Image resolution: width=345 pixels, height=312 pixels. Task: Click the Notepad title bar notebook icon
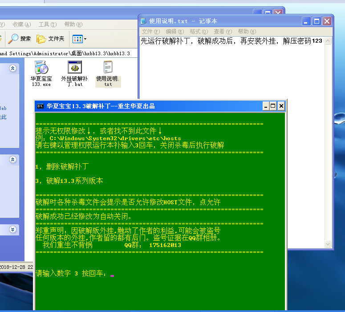pos(143,21)
